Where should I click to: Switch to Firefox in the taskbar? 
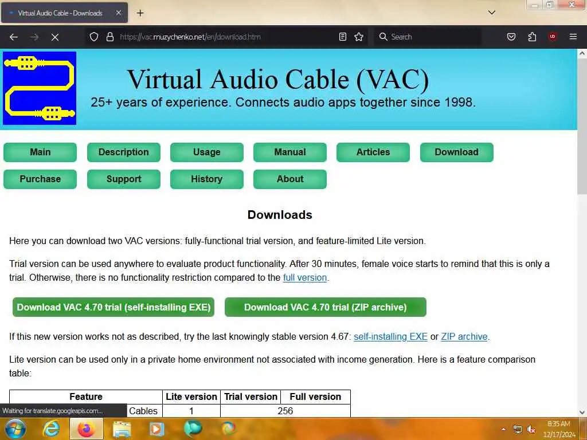point(86,429)
